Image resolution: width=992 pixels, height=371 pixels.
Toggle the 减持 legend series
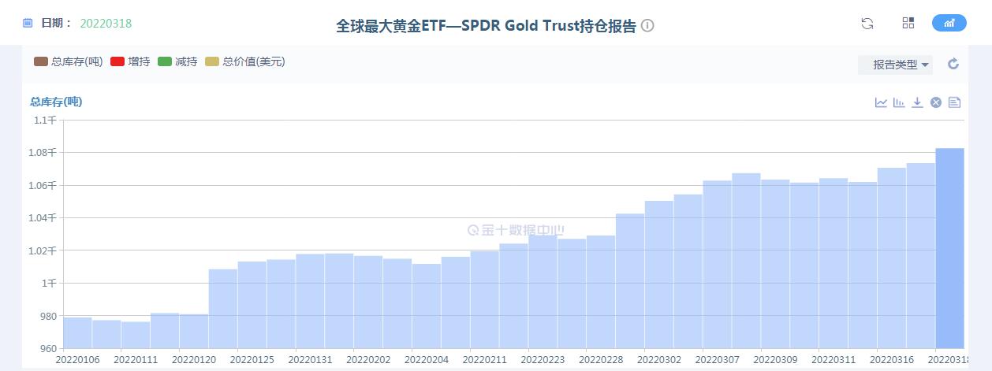177,61
